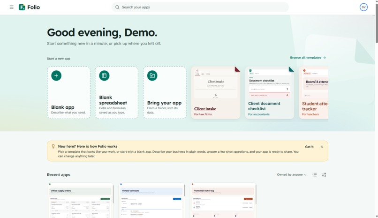The width and height of the screenshot is (378, 218).
Task: Create a Blank spreadsheet
Action: tap(117, 93)
